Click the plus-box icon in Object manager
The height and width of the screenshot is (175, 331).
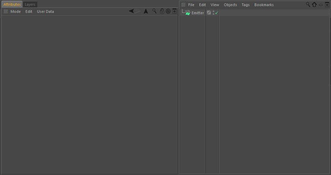(327, 4)
